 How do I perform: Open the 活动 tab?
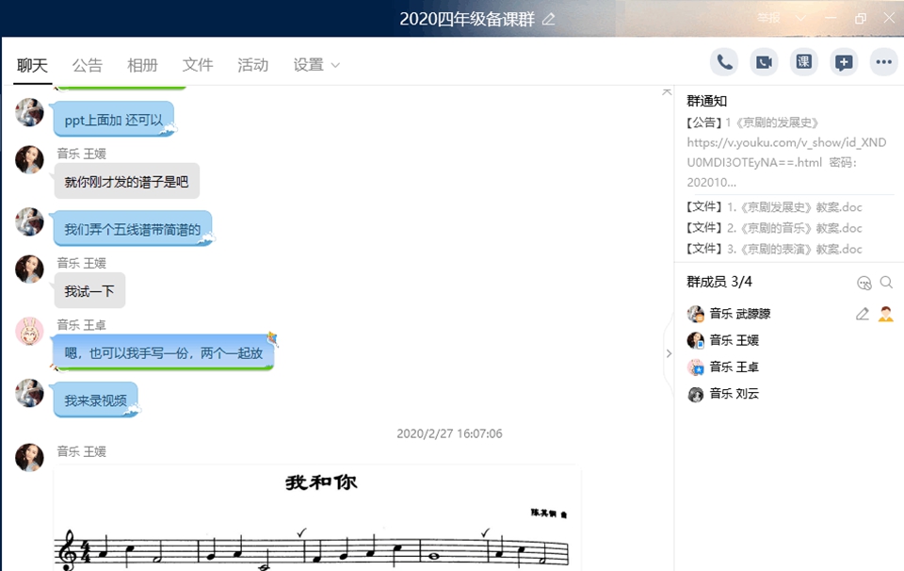253,65
